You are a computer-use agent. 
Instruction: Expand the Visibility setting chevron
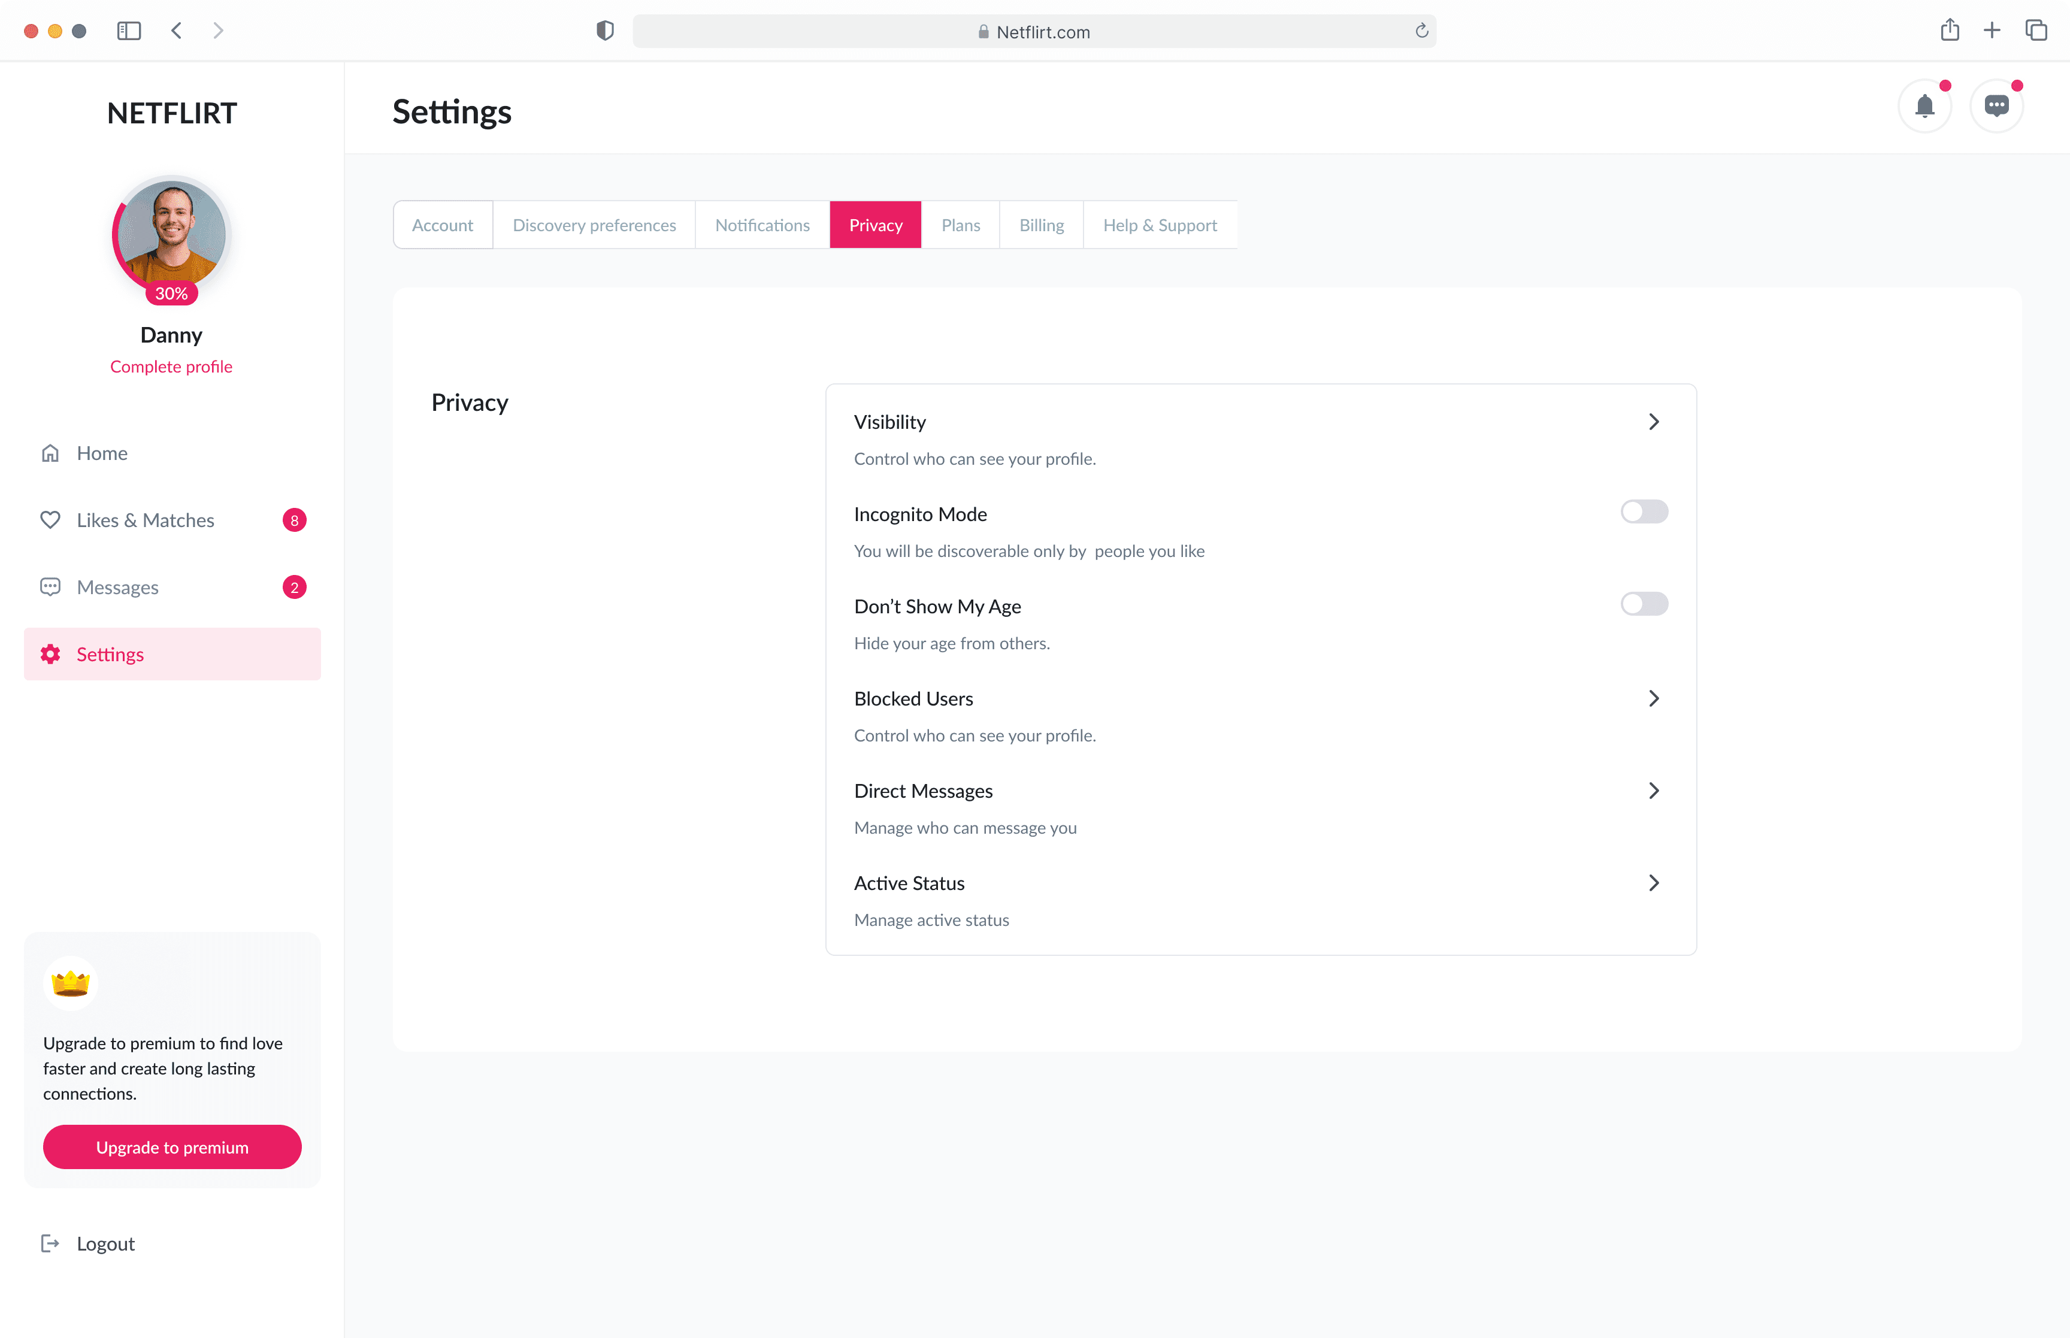pyautogui.click(x=1653, y=422)
